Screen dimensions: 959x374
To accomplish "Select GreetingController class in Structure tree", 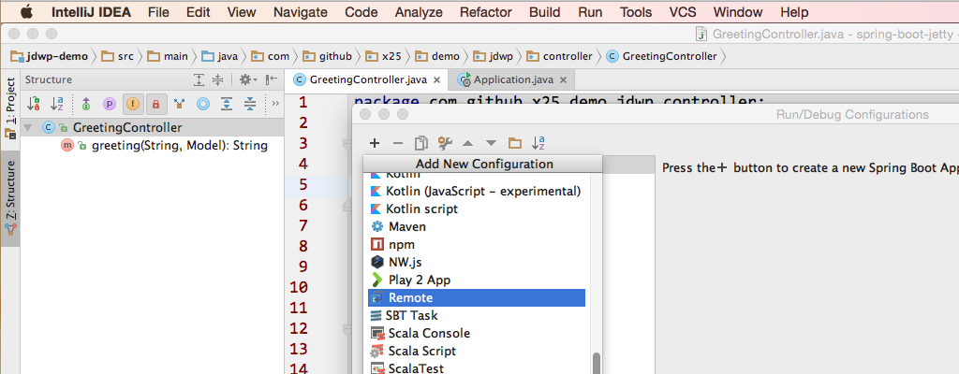I will [127, 128].
